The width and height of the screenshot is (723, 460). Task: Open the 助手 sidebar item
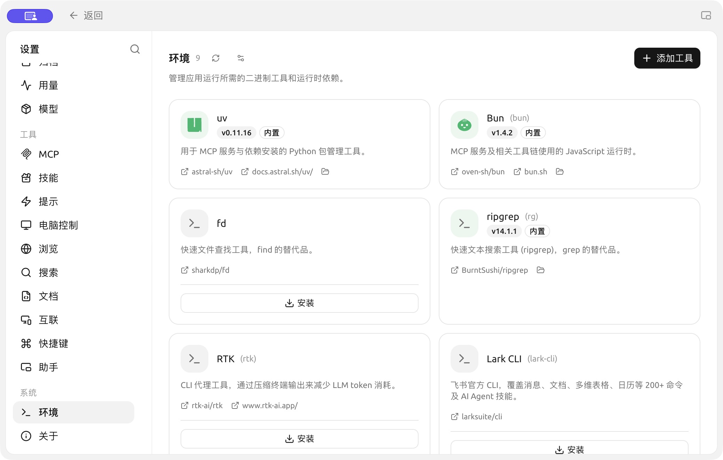click(73, 367)
